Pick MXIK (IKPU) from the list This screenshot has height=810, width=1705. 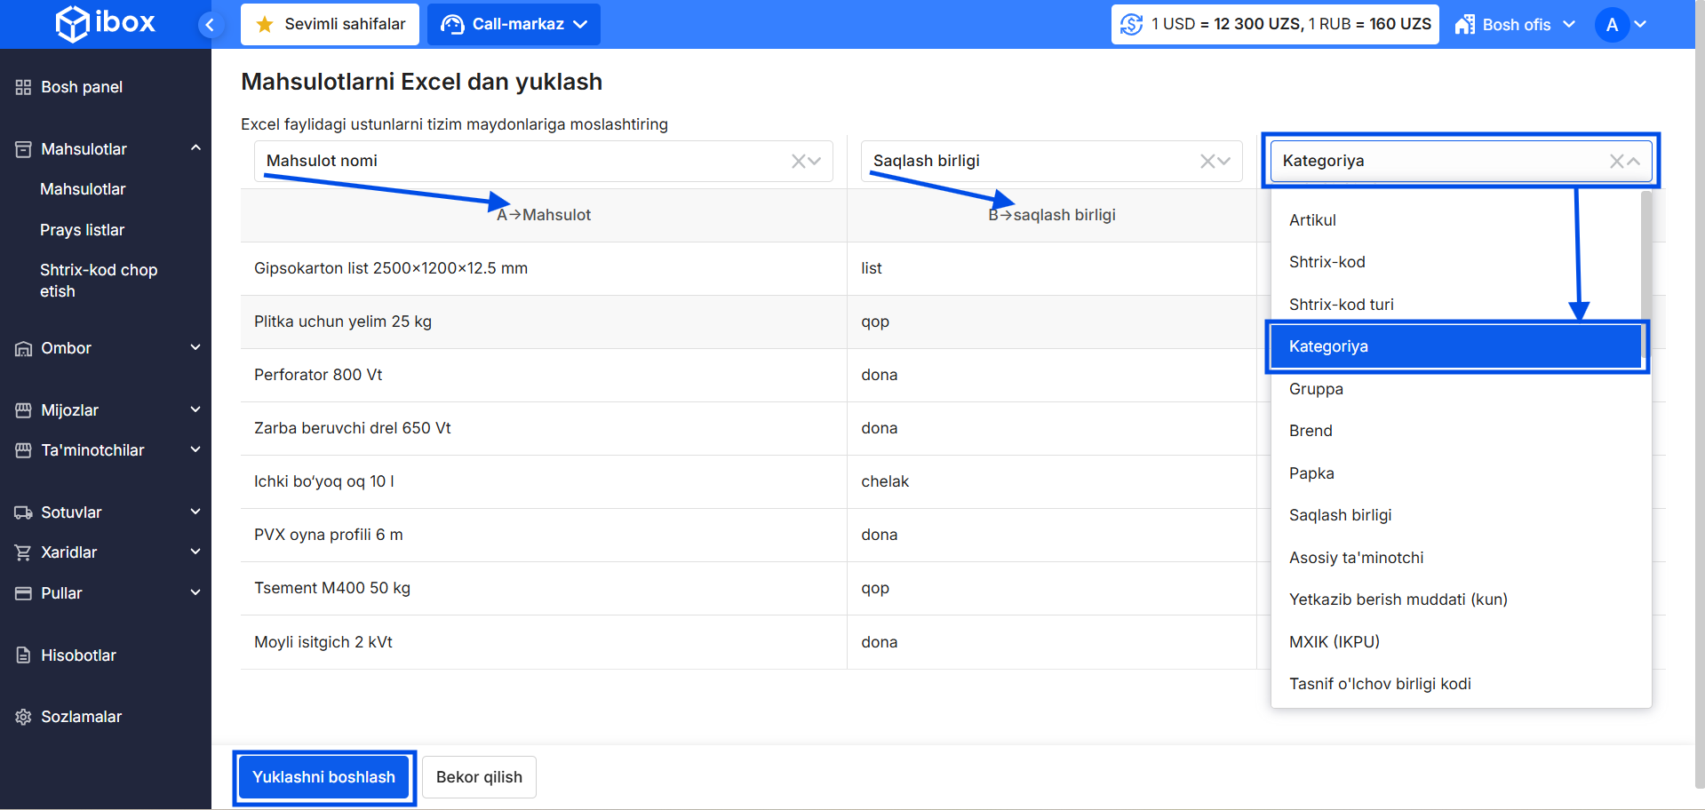tap(1334, 642)
